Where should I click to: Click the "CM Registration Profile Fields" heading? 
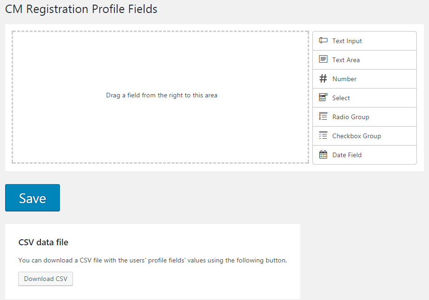[81, 9]
